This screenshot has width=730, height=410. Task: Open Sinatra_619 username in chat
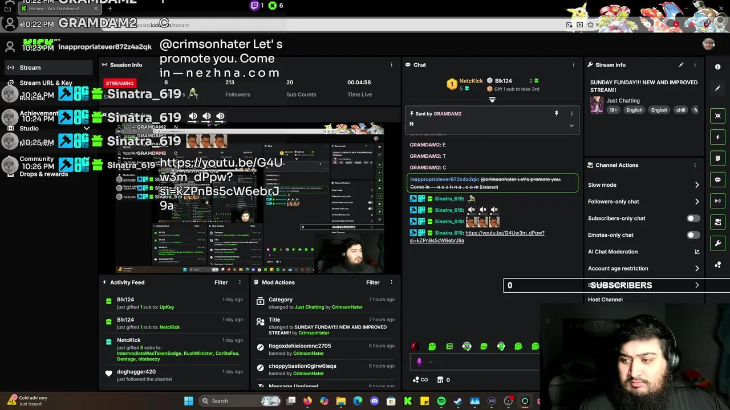[x=449, y=199]
